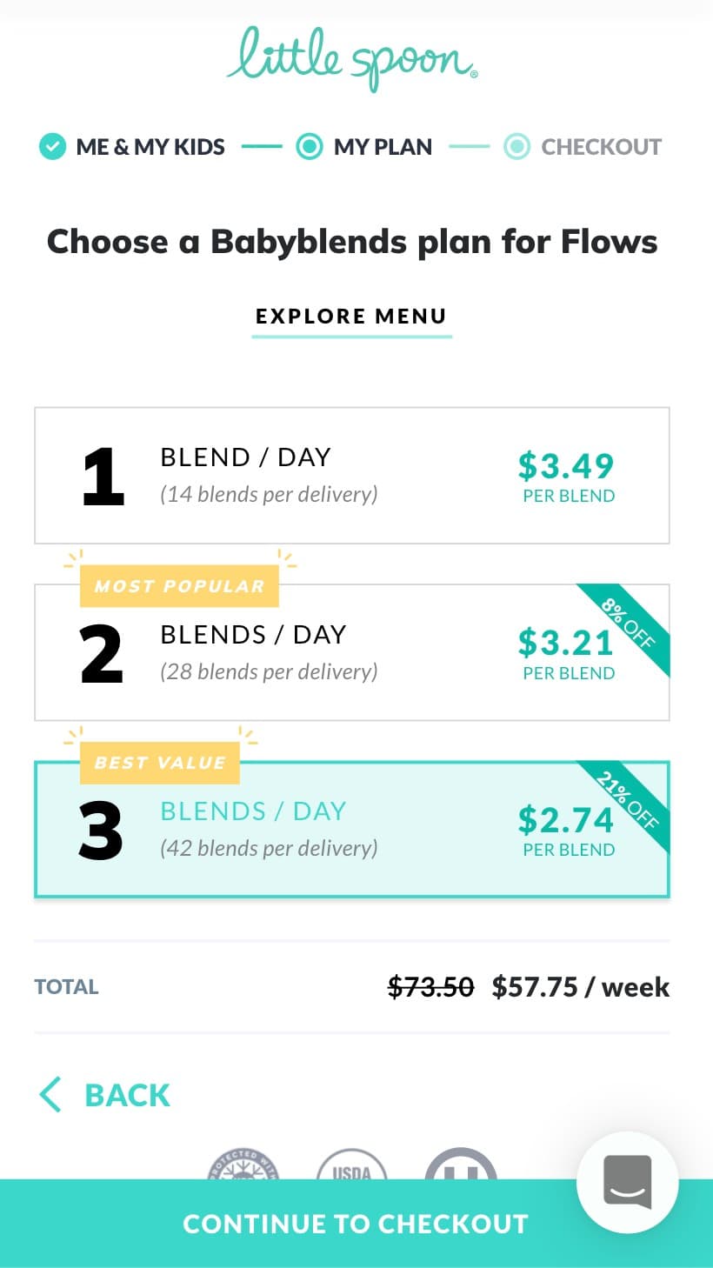The image size is (713, 1268).
Task: Return to the Me & My Kids step
Action: [x=132, y=147]
